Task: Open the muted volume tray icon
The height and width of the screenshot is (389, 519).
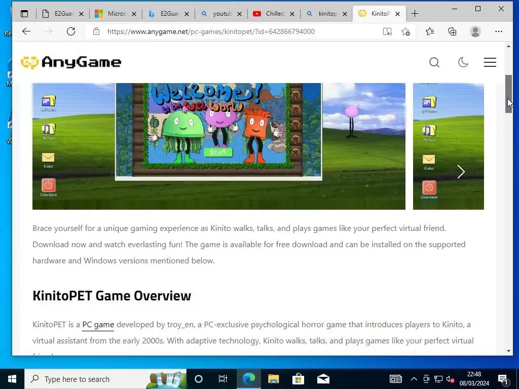Action: [x=450, y=379]
